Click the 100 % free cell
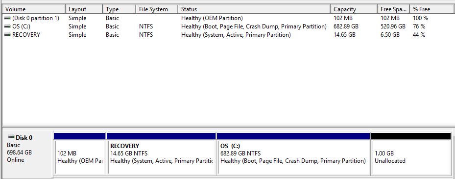 pyautogui.click(x=420, y=18)
